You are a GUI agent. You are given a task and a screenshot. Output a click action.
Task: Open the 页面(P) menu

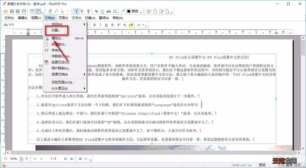[x=63, y=18]
